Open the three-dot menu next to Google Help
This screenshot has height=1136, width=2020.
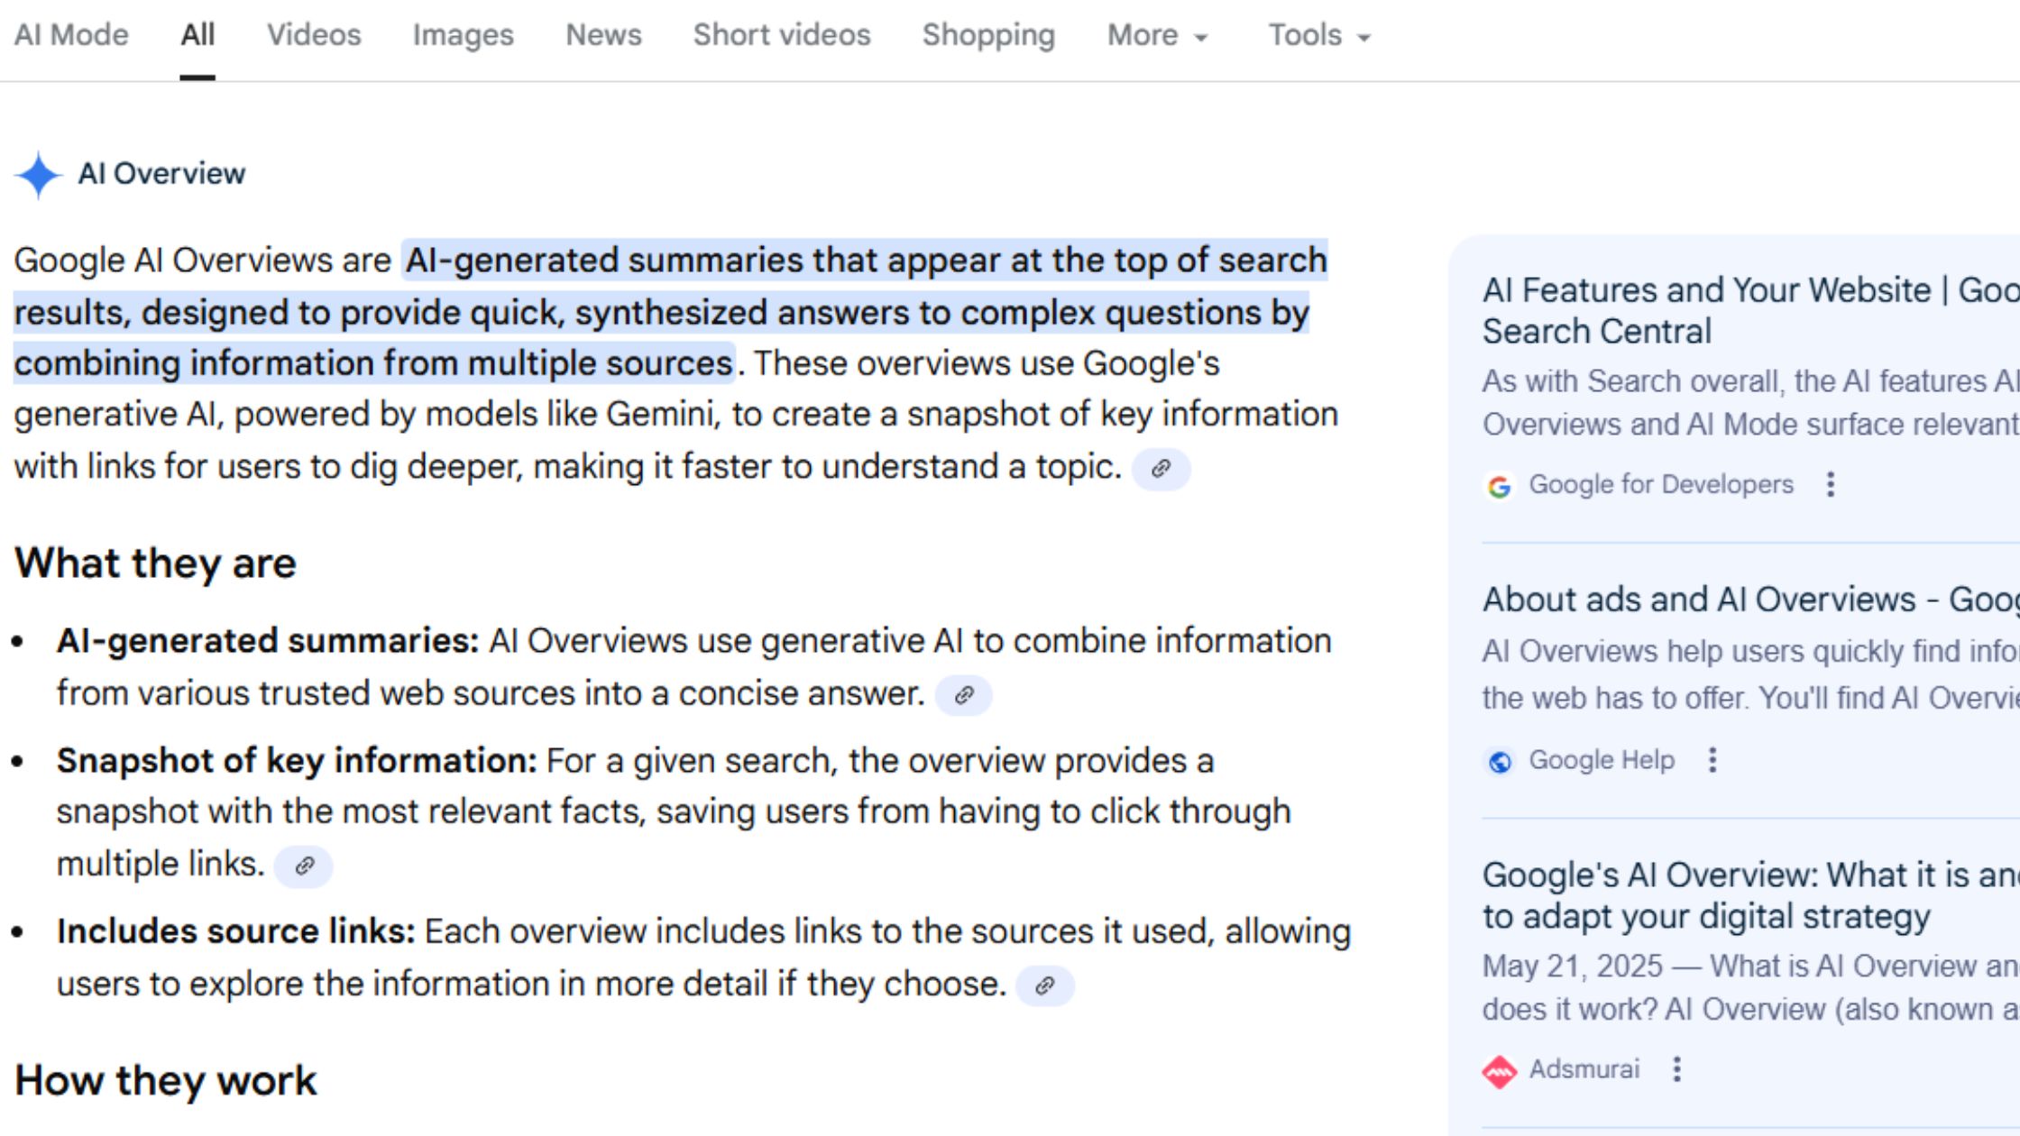pyautogui.click(x=1712, y=760)
